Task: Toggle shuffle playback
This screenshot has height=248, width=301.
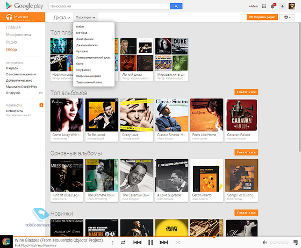Action: pos(178,243)
